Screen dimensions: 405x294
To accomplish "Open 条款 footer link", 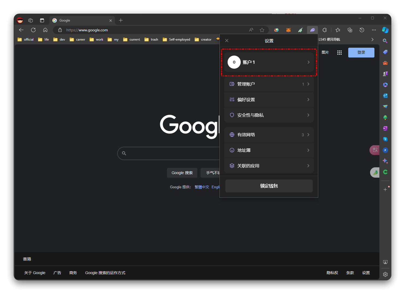I will pos(350,273).
